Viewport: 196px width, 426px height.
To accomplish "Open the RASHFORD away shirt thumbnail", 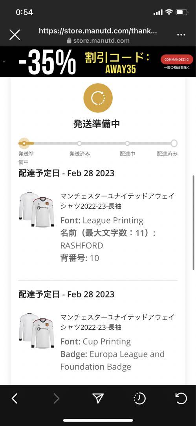I will (x=37, y=209).
